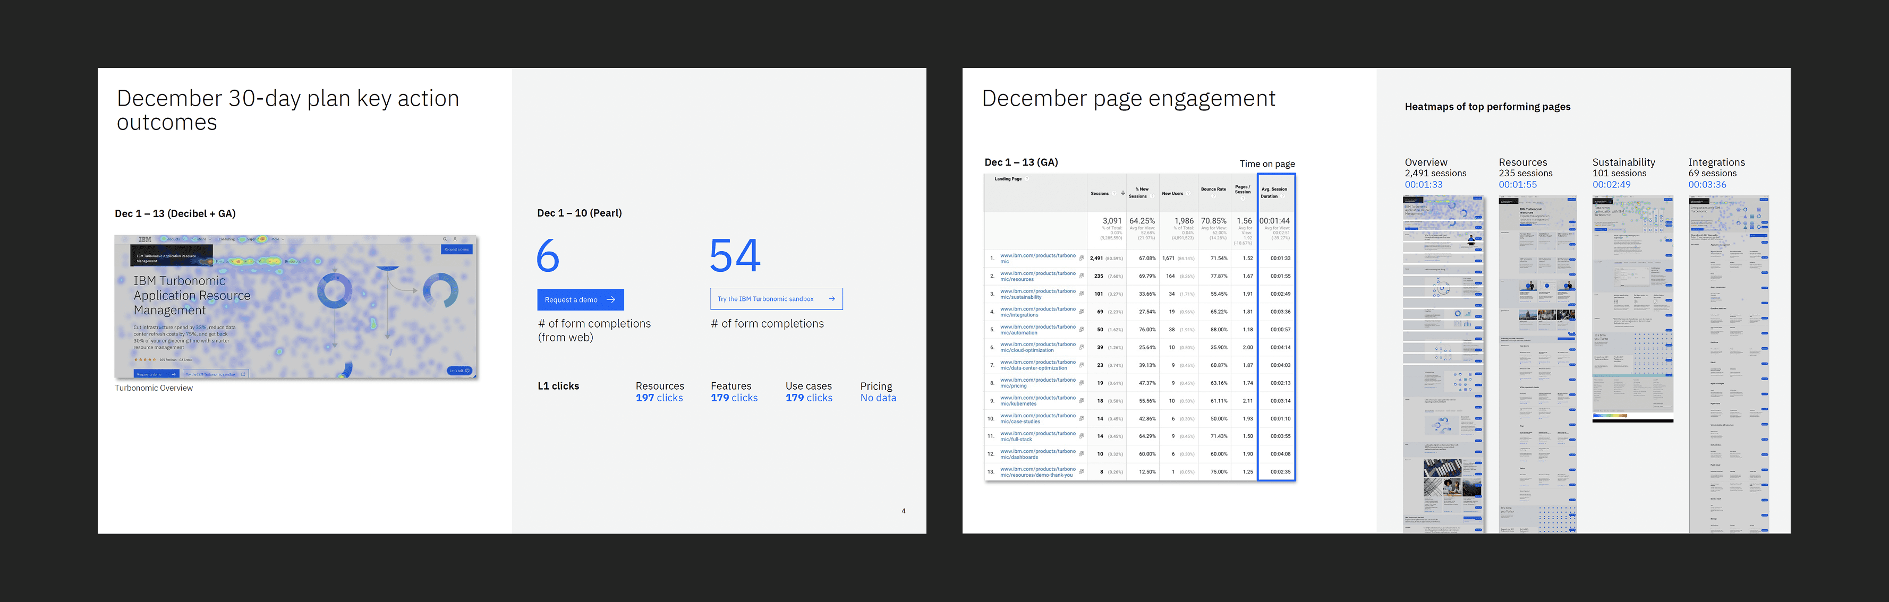The width and height of the screenshot is (1889, 602).
Task: Click the Sessions column sort arrow
Action: [1122, 194]
